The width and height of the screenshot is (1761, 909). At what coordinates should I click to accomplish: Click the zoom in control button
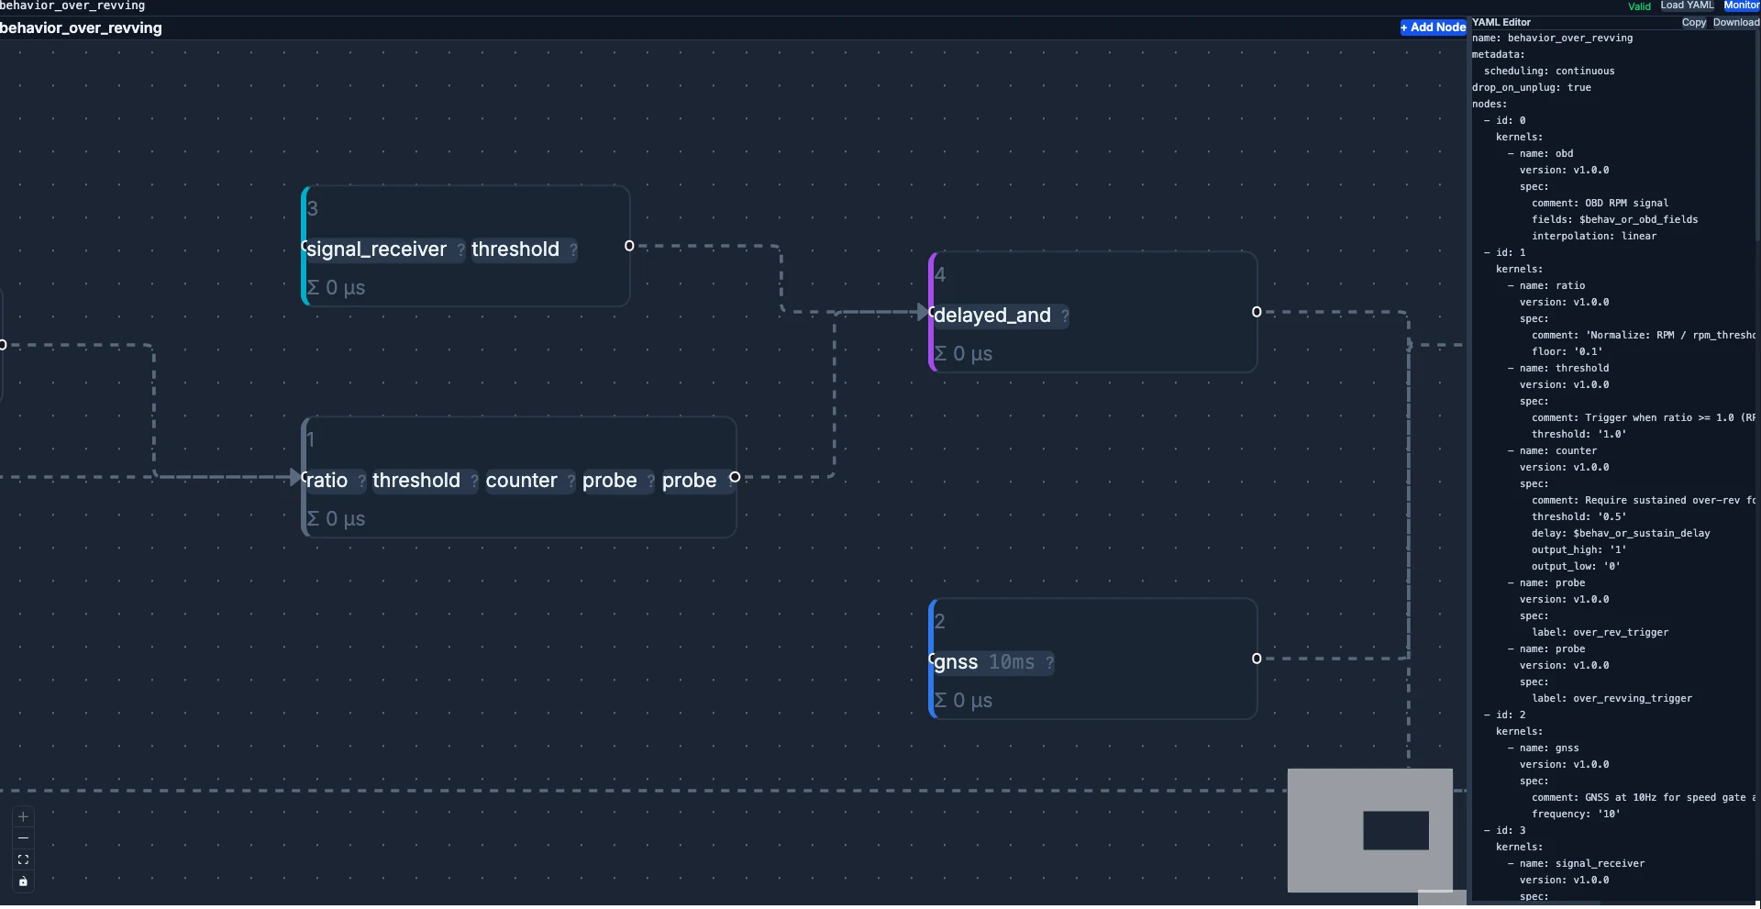[23, 816]
